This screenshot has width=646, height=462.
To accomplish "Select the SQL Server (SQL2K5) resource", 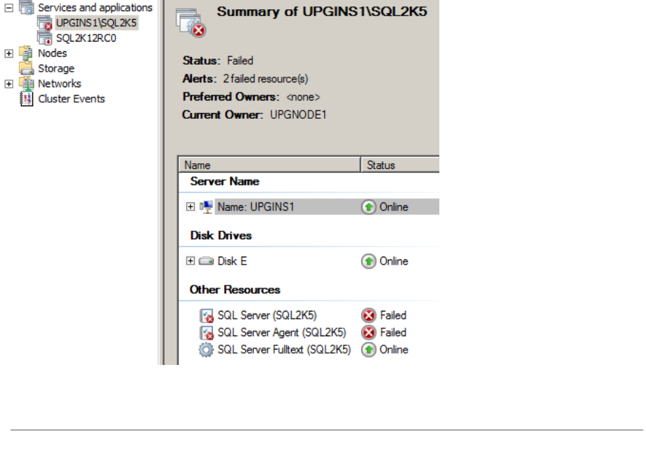I will pyautogui.click(x=267, y=315).
